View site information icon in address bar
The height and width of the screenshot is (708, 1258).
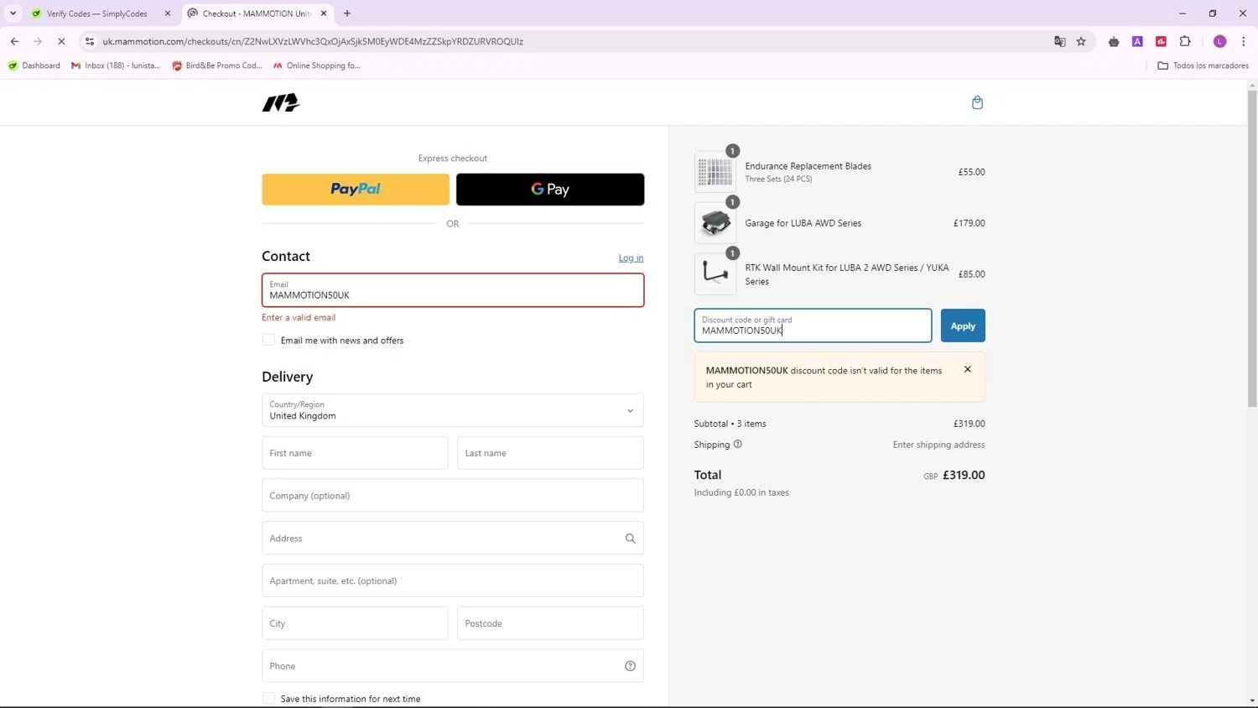90,41
